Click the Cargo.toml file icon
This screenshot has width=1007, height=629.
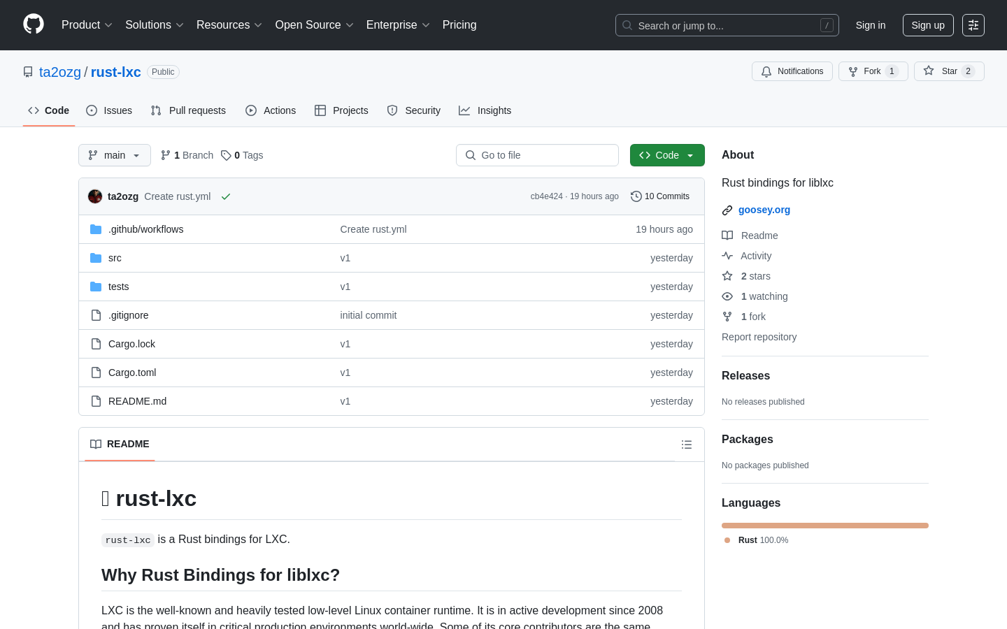click(96, 373)
